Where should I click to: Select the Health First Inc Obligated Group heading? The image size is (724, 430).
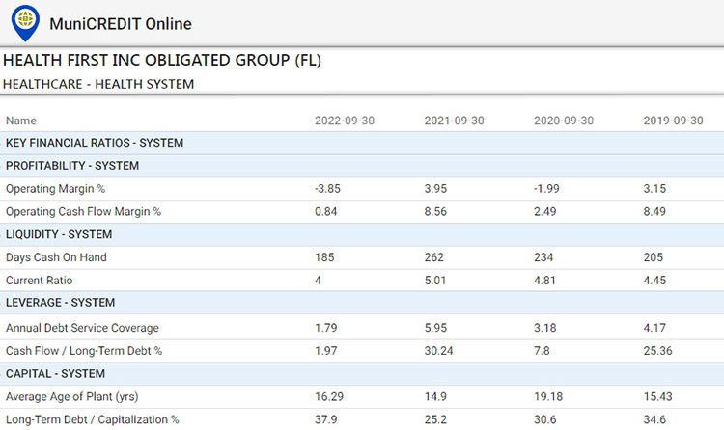coord(162,60)
